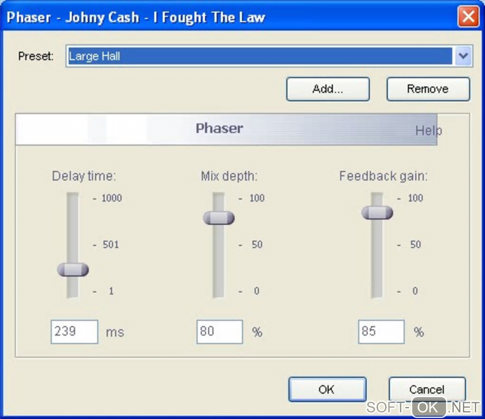Click the Mix depth slider handle
485x419 pixels.
tap(219, 218)
